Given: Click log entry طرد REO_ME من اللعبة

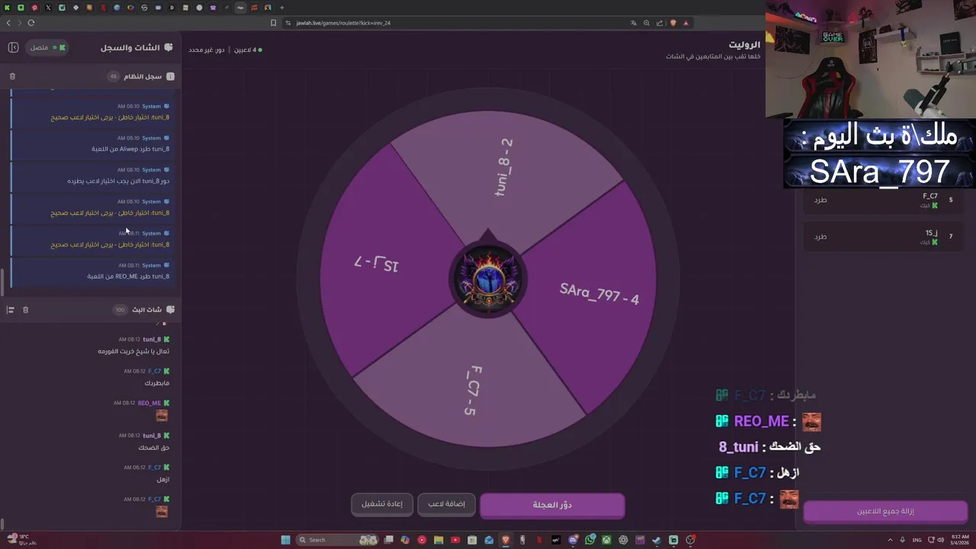Looking at the screenshot, I should [x=128, y=276].
